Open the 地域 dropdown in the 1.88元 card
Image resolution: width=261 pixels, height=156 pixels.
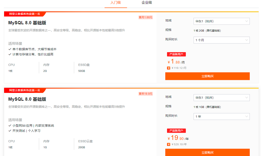222,21
